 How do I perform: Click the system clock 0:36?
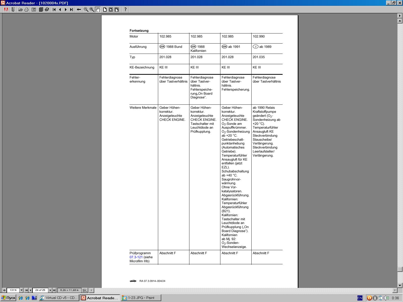[x=395, y=298]
